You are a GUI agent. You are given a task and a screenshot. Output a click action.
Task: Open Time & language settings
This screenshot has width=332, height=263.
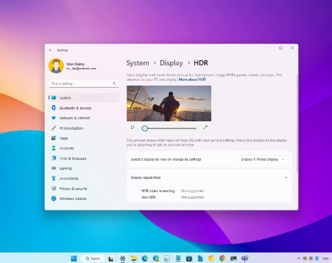click(x=84, y=159)
